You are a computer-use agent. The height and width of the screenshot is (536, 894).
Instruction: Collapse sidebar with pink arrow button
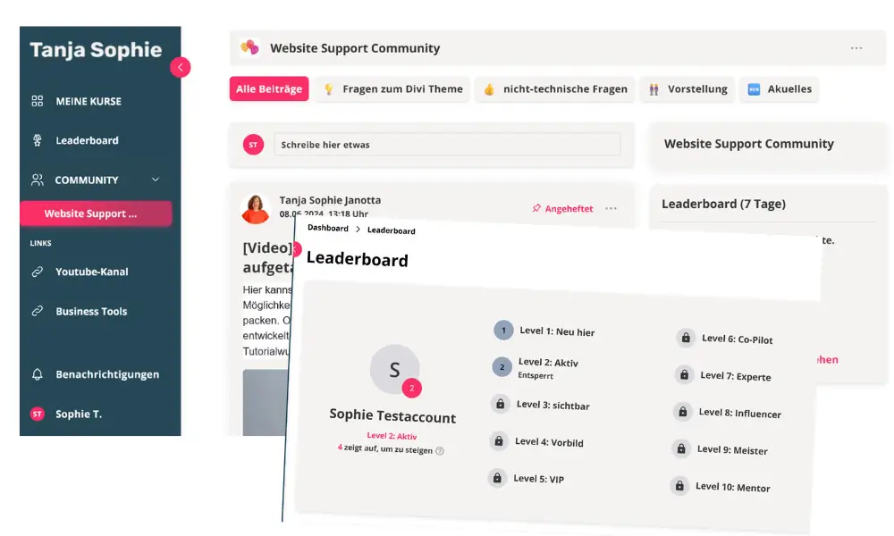pyautogui.click(x=181, y=67)
